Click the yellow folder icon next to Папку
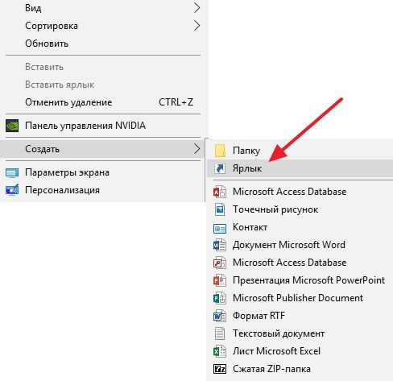This screenshot has height=381, width=393. [220, 151]
